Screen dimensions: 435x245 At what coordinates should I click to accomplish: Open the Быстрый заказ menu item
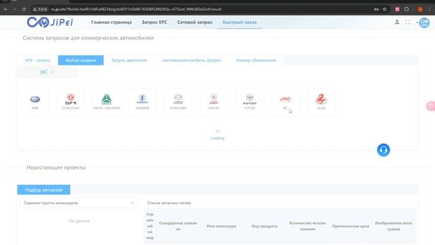click(239, 22)
